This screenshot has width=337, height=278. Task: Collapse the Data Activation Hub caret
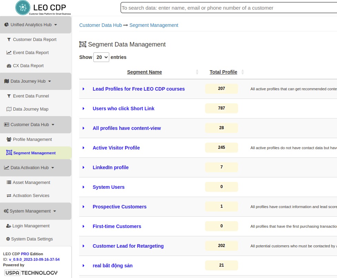point(53,168)
